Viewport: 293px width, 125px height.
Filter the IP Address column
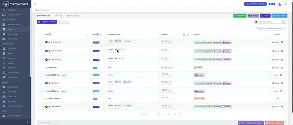pyautogui.click(x=188, y=35)
